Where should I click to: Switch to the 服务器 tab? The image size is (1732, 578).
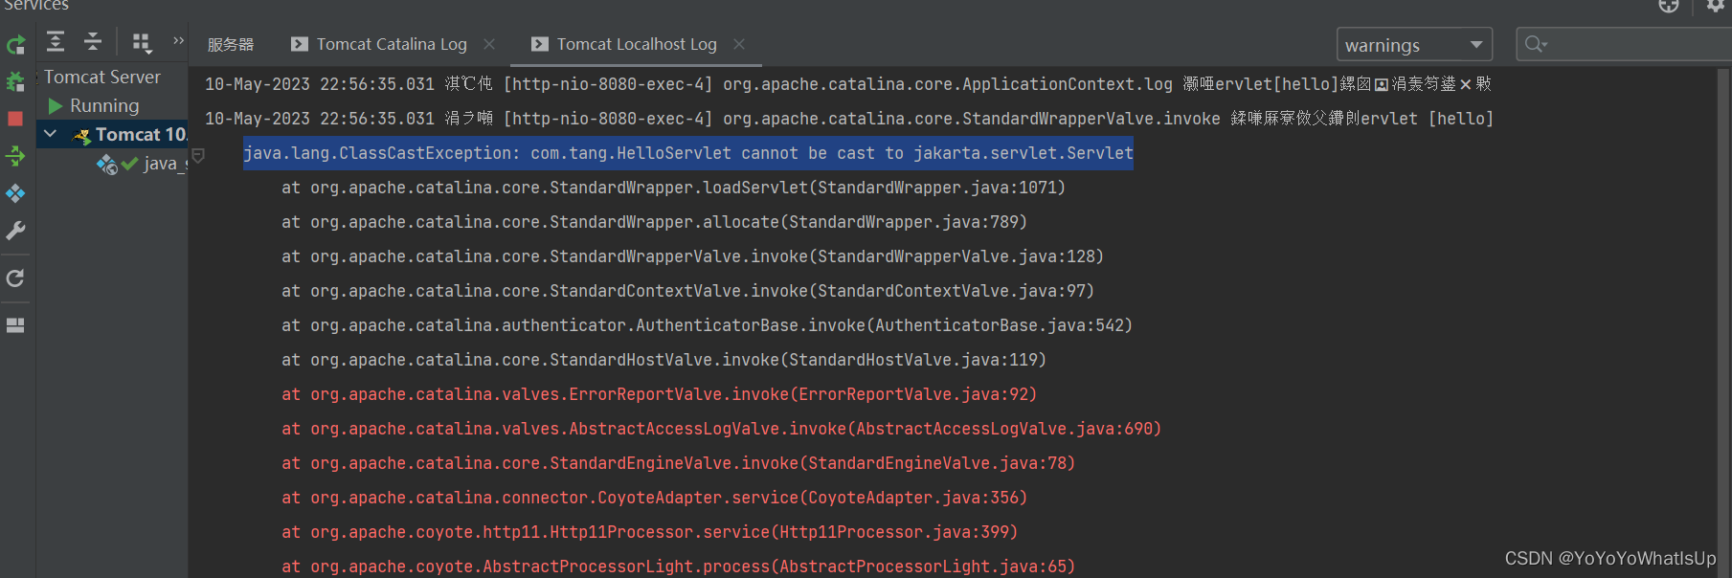(231, 44)
